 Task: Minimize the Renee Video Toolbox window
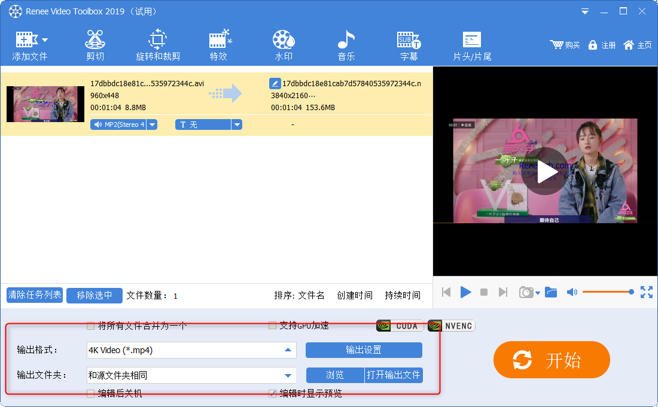[x=604, y=11]
